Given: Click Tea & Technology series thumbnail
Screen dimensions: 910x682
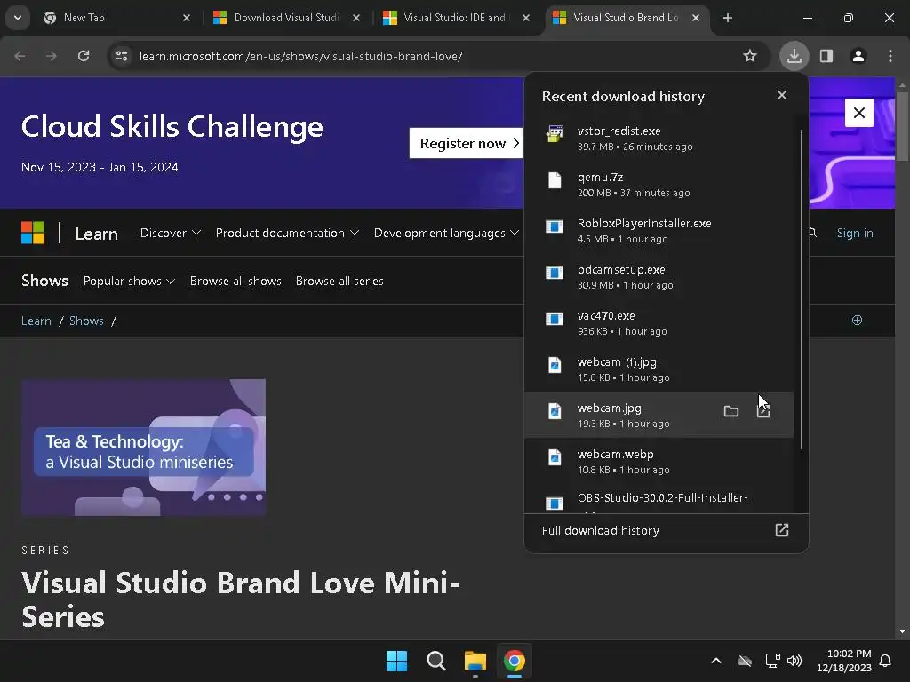Looking at the screenshot, I should tap(143, 448).
